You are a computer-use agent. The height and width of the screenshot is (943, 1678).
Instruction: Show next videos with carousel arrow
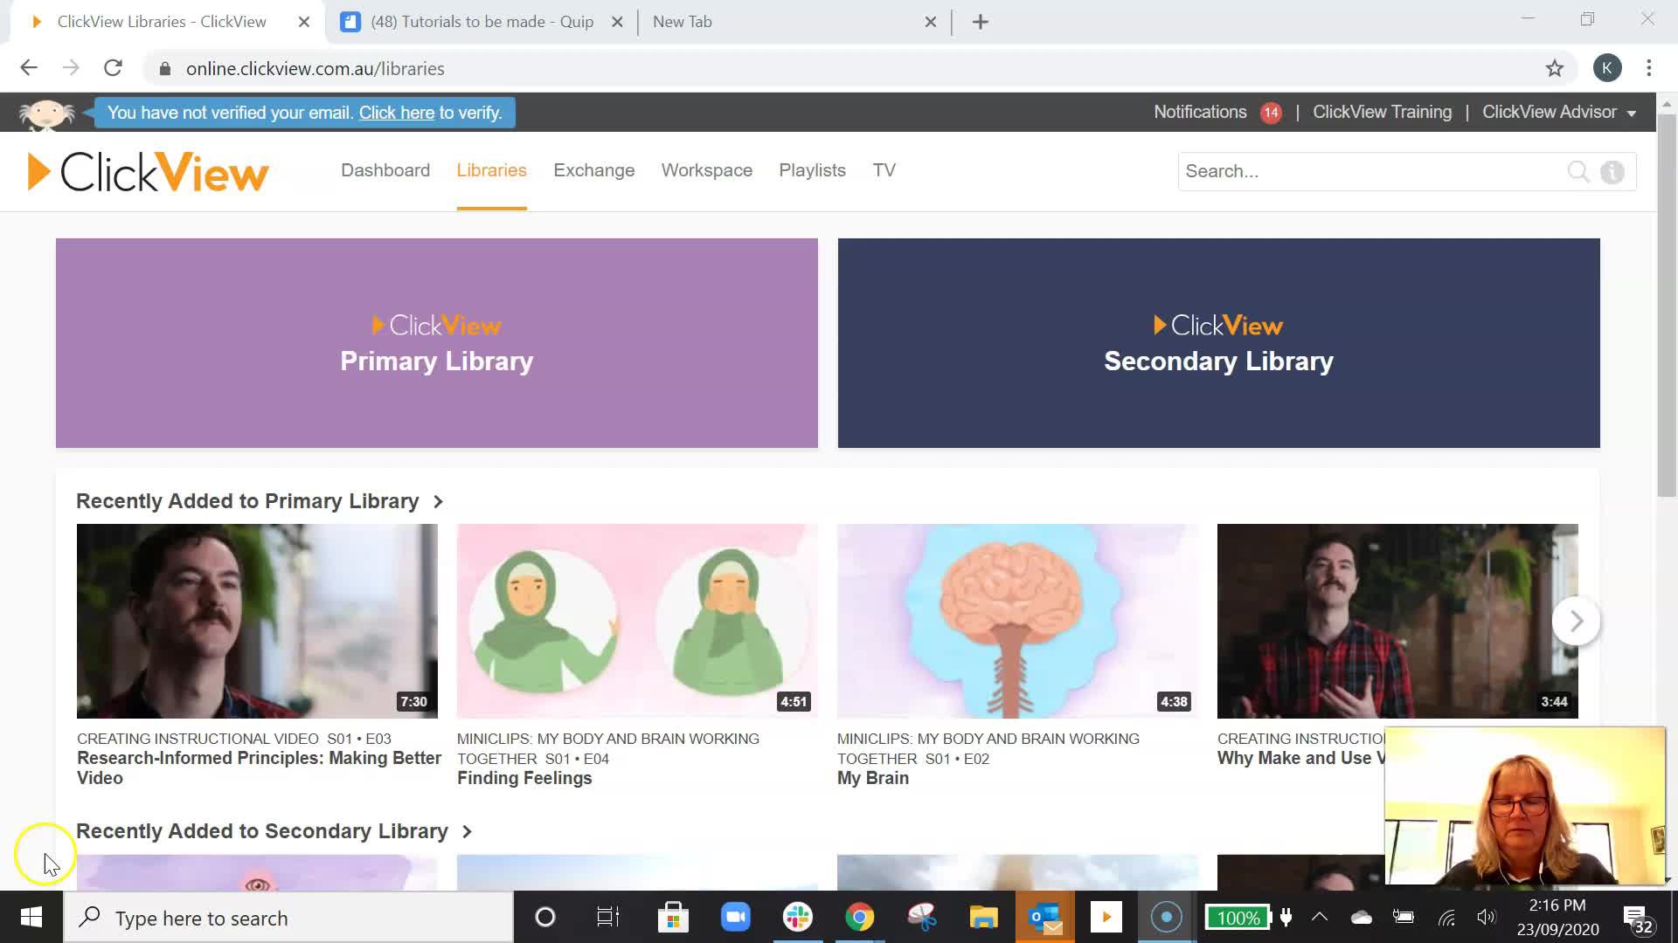coord(1576,621)
